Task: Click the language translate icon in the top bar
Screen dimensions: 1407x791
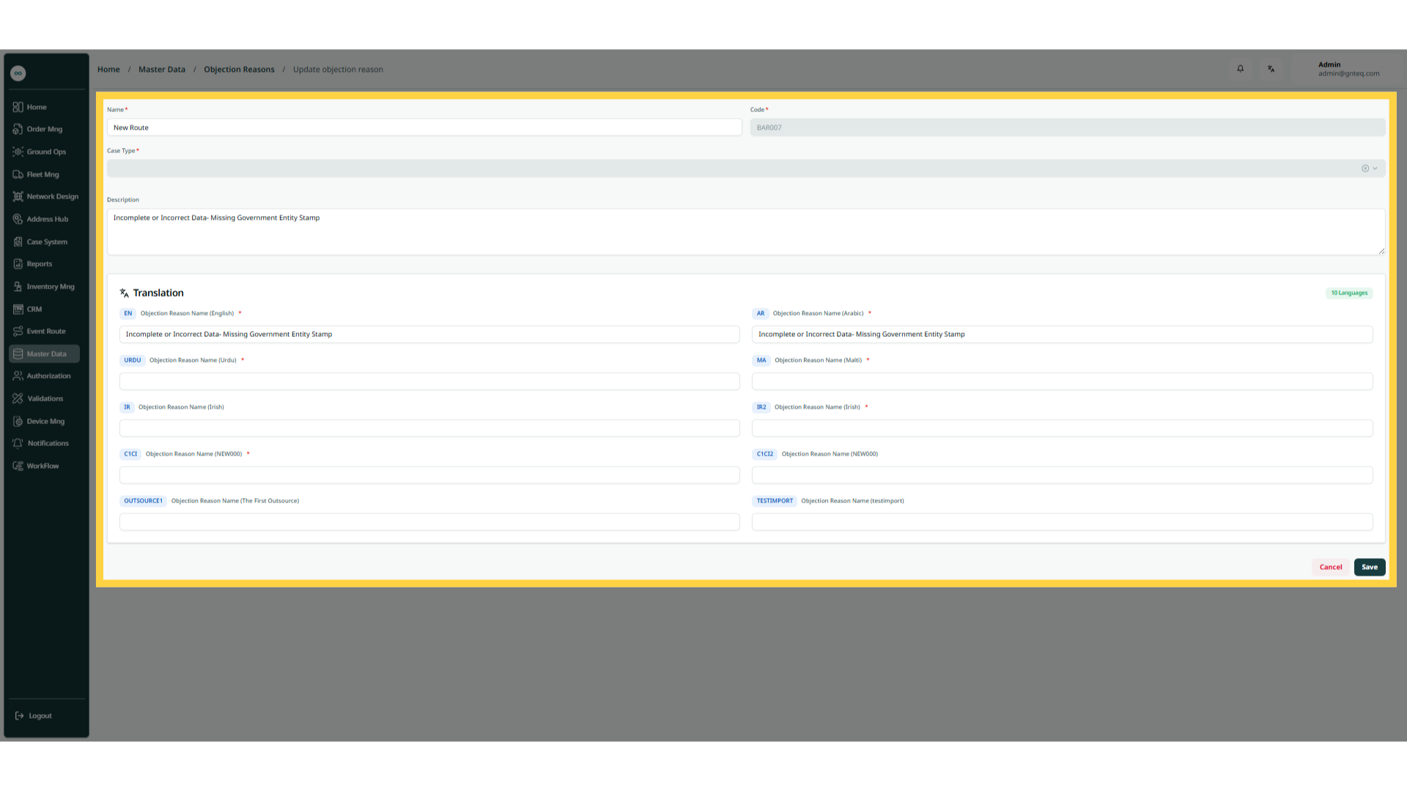Action: tap(1271, 69)
